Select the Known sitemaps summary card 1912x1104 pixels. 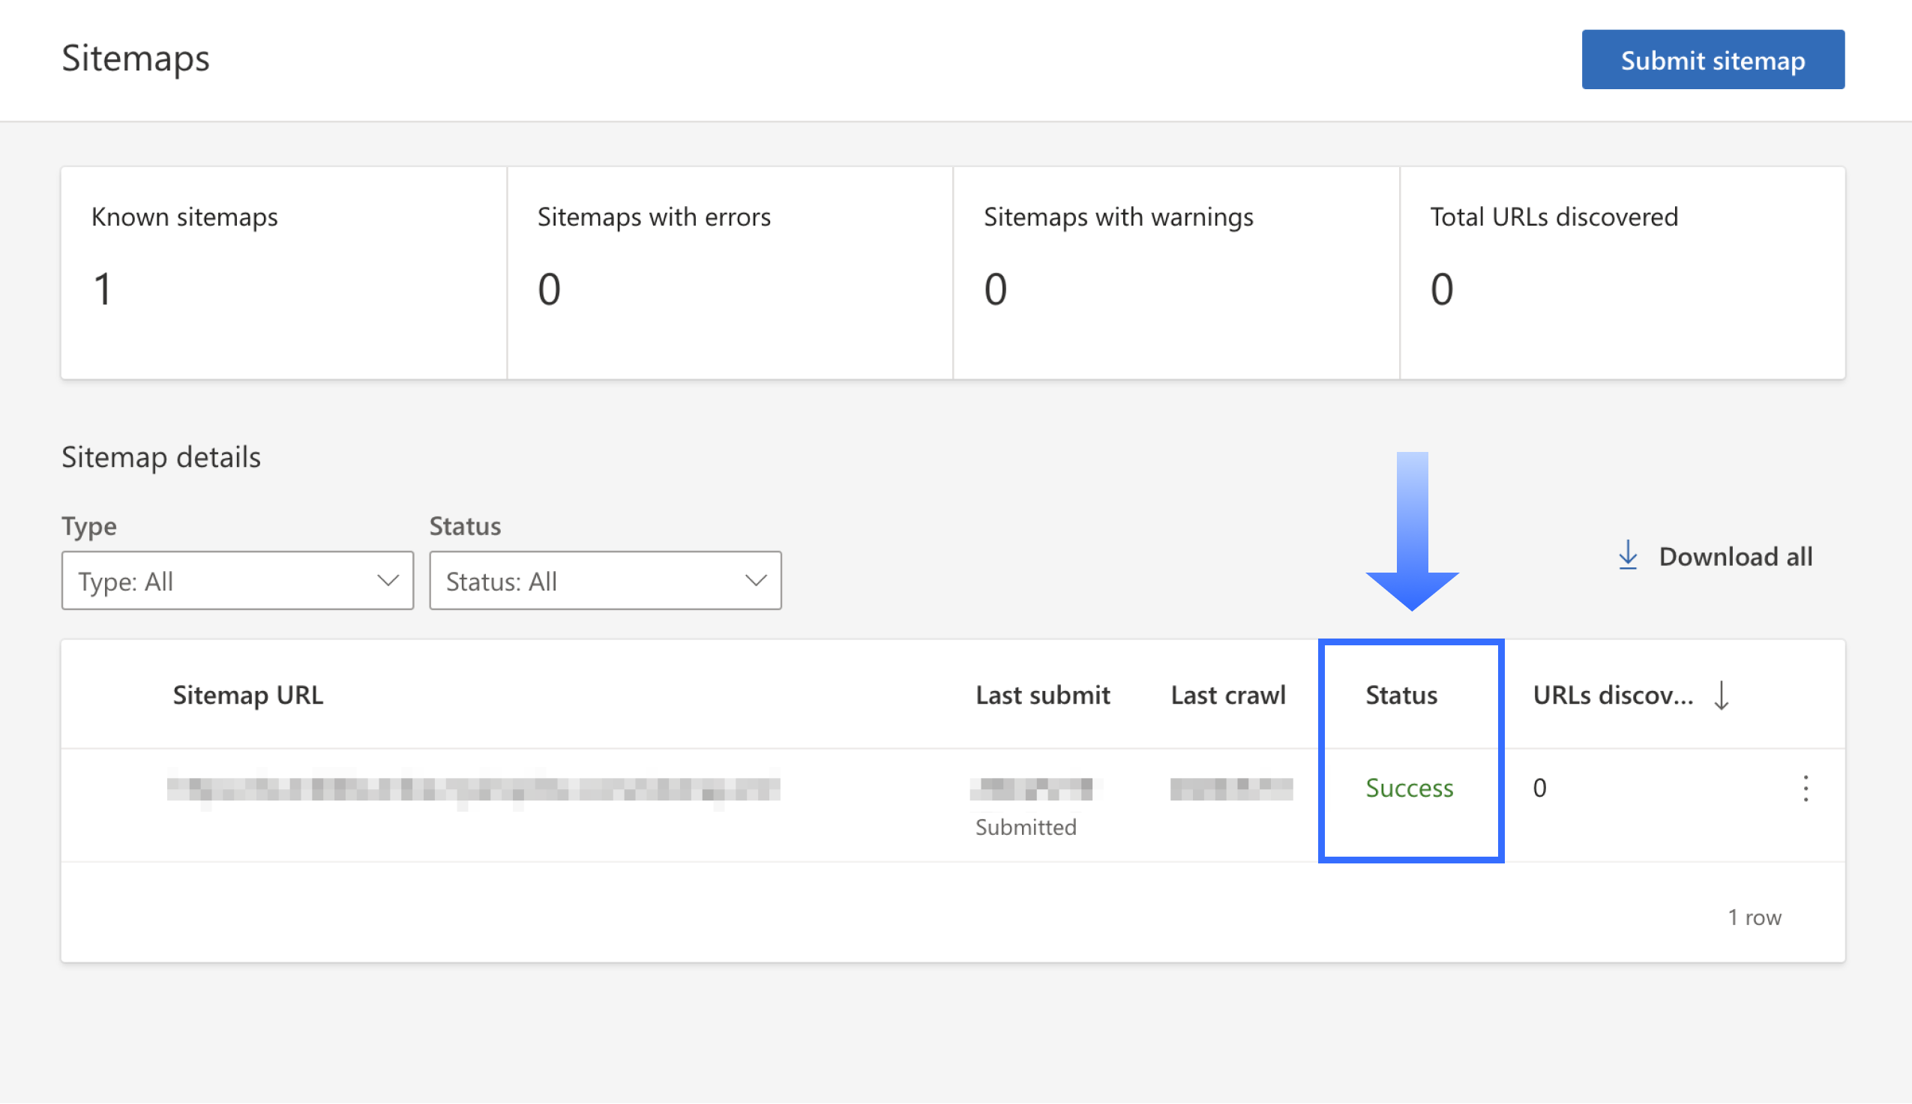(x=283, y=273)
